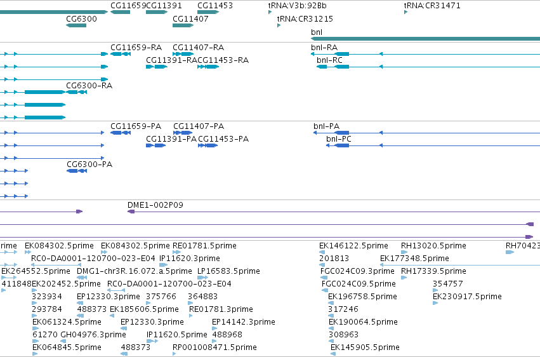This screenshot has height=357, width=540.
Task: Select the tRNA:V3b:92Bb marker
Action: point(270,12)
